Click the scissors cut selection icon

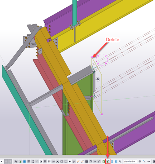coord(58,162)
